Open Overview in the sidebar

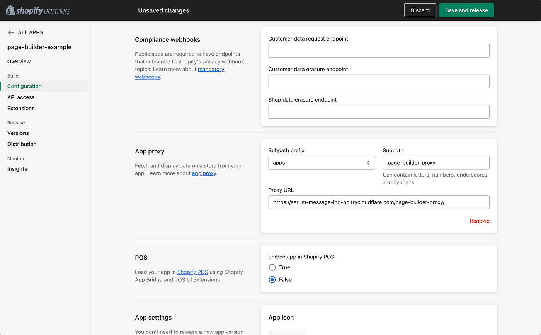point(19,61)
